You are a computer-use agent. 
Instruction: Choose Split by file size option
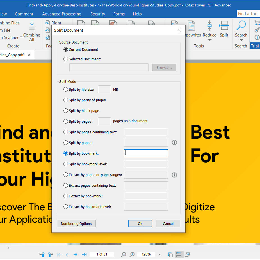point(66,89)
